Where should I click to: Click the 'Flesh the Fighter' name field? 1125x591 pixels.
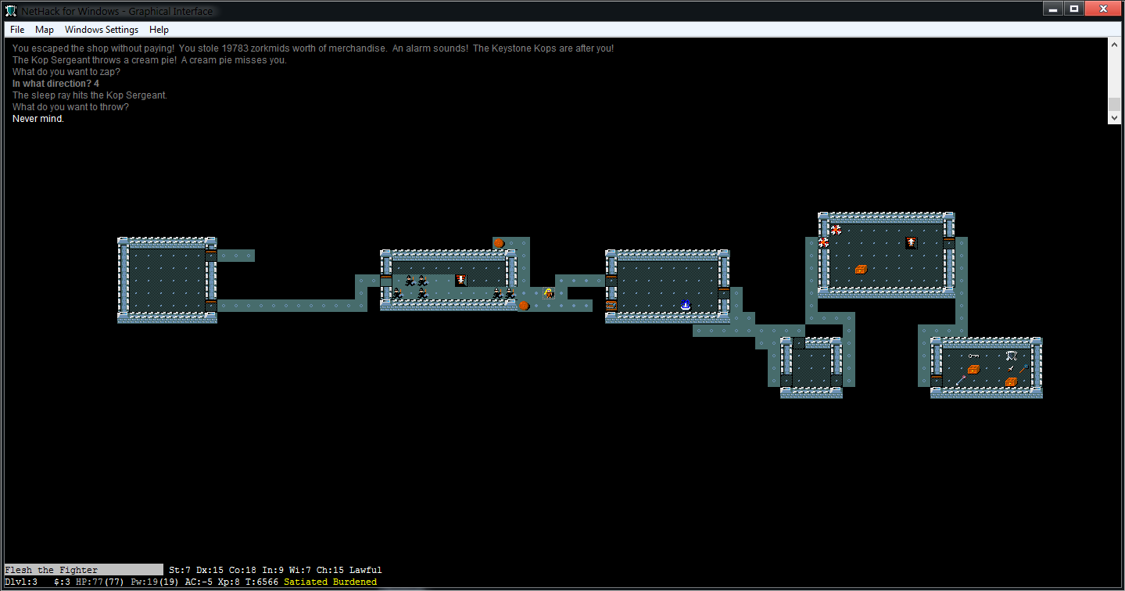coord(84,570)
